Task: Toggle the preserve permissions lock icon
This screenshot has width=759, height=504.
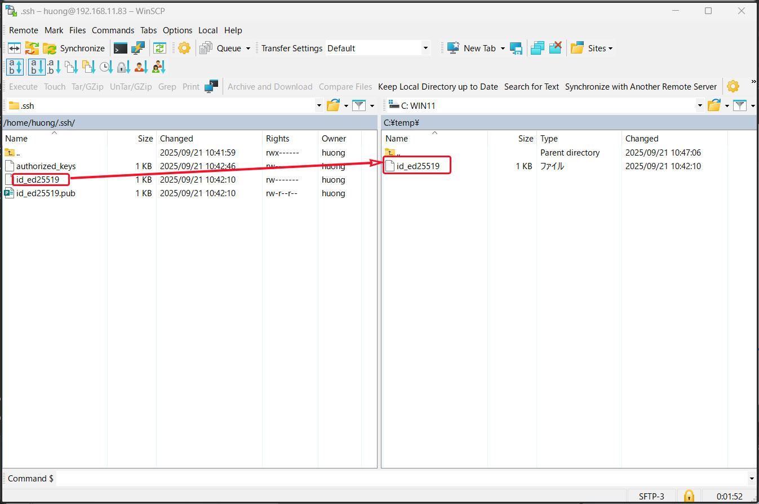Action: (122, 68)
